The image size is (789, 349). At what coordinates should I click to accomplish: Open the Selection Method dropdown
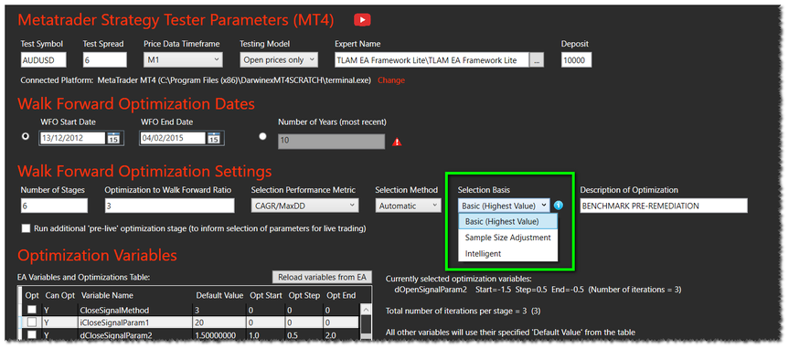408,206
